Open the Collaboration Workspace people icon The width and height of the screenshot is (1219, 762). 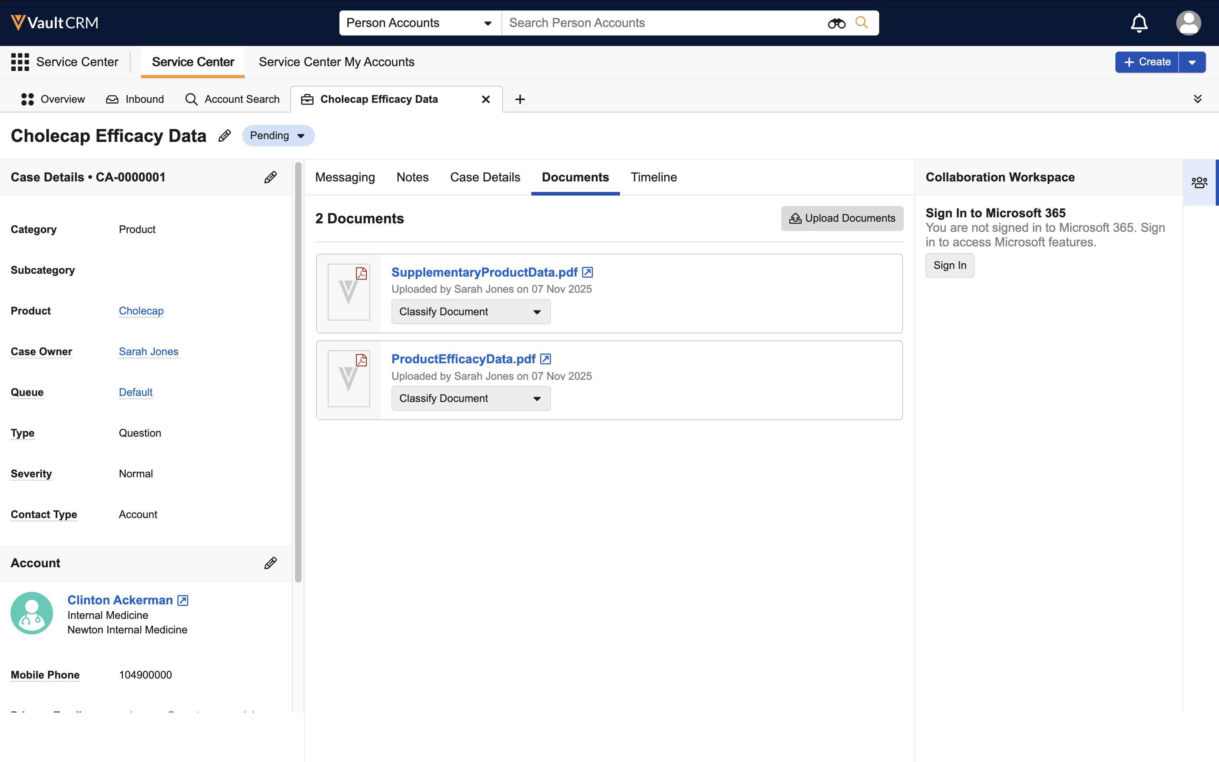click(x=1199, y=182)
